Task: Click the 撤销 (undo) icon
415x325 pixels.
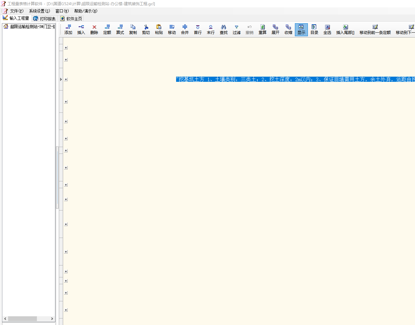Action: point(250,29)
